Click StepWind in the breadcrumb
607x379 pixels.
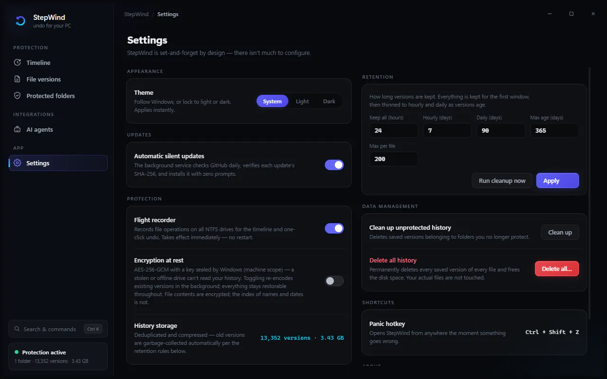click(136, 14)
